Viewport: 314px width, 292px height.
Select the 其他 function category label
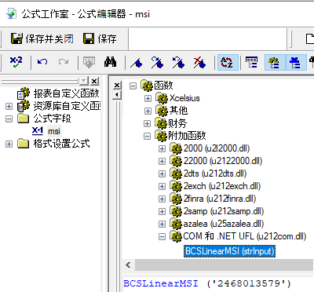(x=178, y=111)
